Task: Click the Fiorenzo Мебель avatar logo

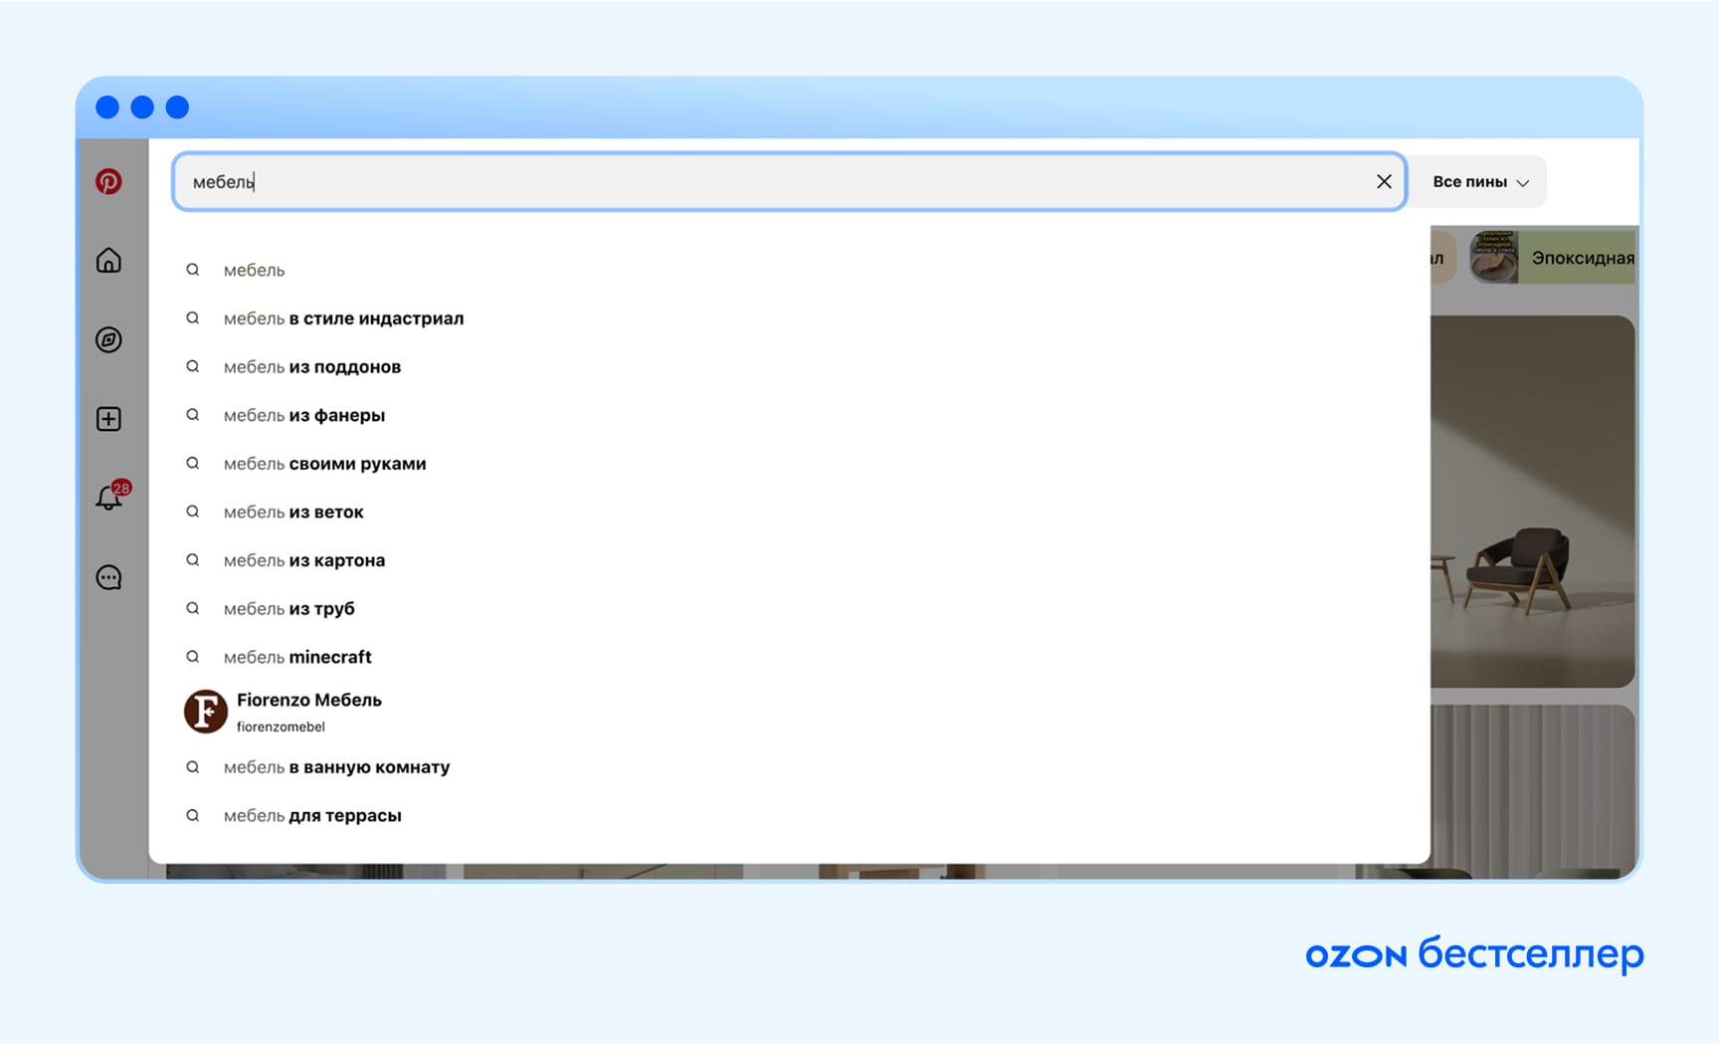Action: tap(206, 712)
